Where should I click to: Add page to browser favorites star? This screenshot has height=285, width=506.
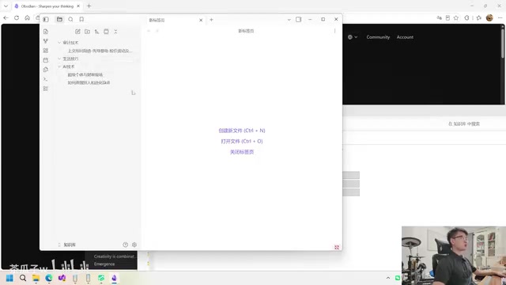(x=456, y=17)
